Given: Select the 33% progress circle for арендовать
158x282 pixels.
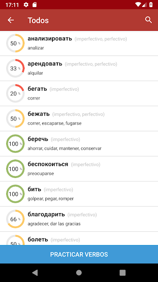Looking at the screenshot, I should coord(15,68).
